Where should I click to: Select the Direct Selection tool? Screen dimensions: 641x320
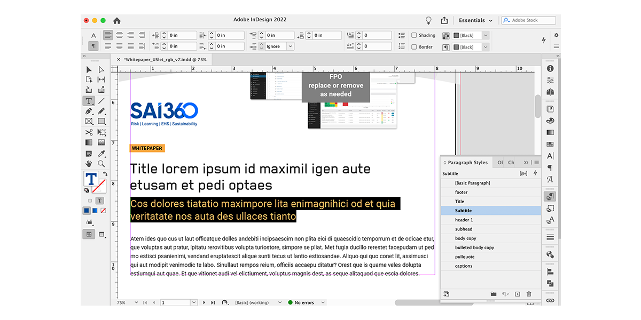point(101,70)
